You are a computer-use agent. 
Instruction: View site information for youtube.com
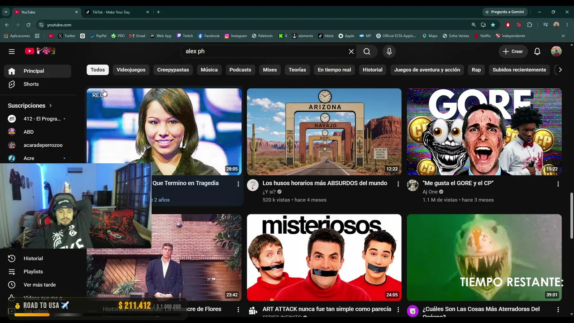click(41, 25)
